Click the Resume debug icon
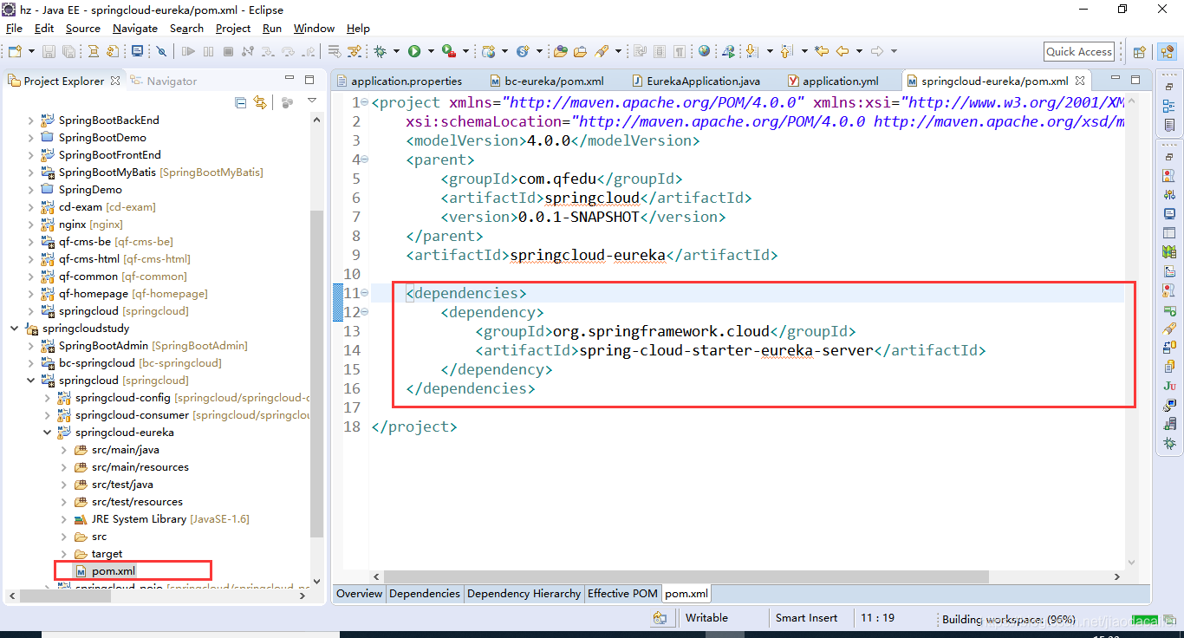 (188, 51)
